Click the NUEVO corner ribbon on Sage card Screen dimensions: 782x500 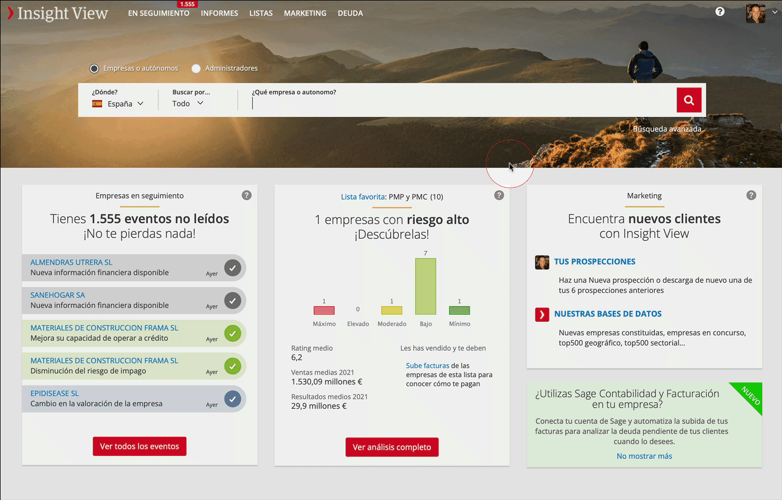click(x=750, y=396)
